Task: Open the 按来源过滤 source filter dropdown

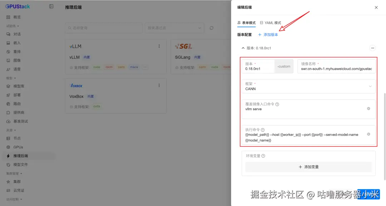Action: click(174, 28)
